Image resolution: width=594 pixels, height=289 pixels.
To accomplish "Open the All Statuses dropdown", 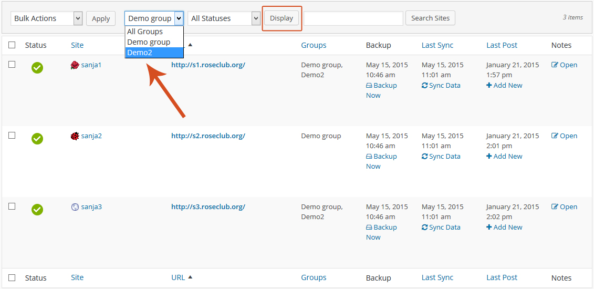I will pyautogui.click(x=224, y=18).
